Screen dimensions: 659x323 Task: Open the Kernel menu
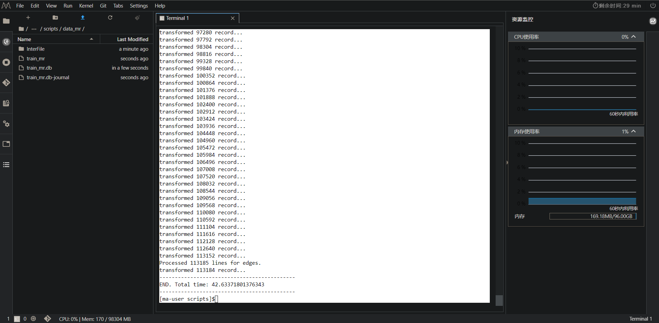(86, 5)
